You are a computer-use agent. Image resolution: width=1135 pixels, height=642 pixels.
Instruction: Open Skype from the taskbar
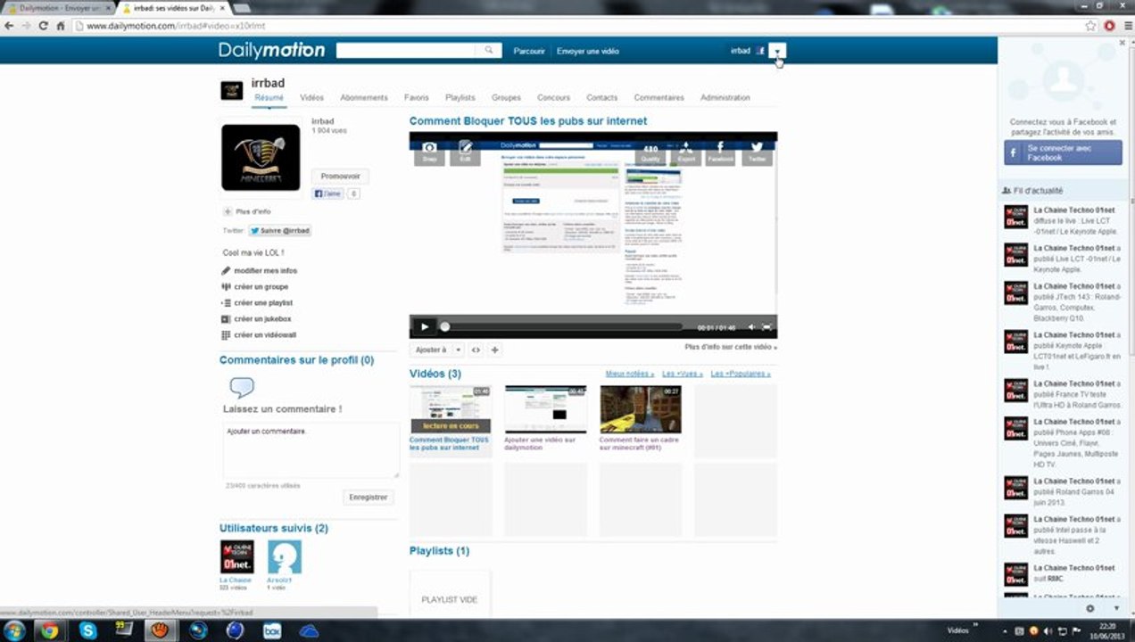click(87, 630)
